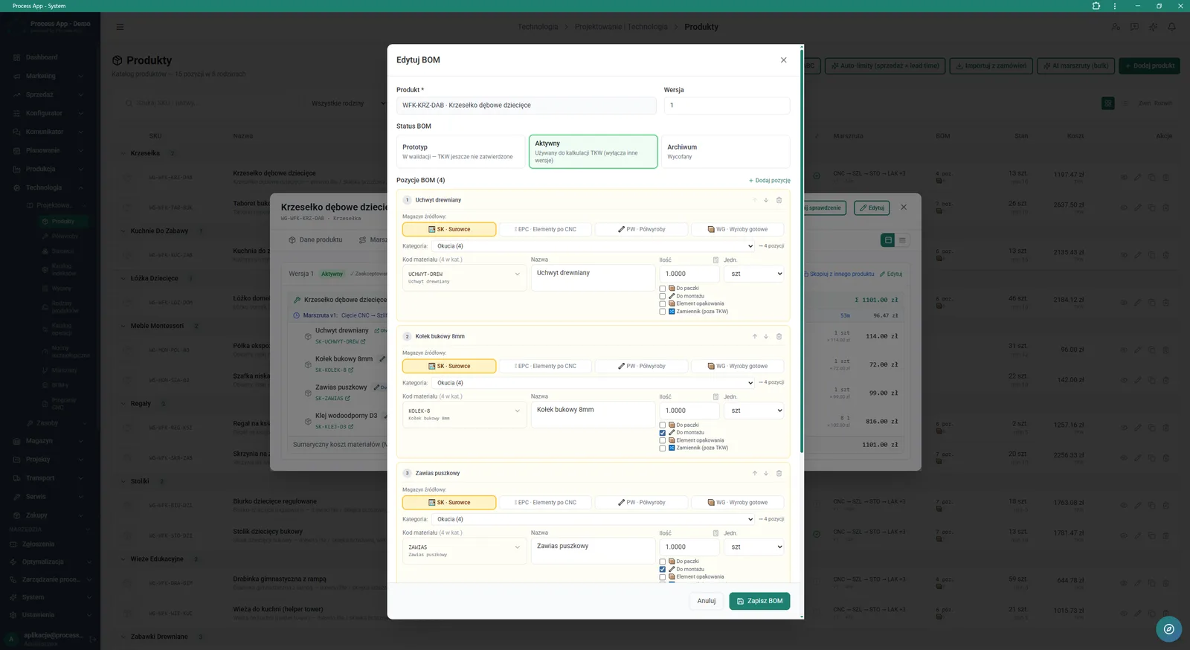Open UCHWYT-DREW material code dropdown
1190x650 pixels.
click(464, 277)
